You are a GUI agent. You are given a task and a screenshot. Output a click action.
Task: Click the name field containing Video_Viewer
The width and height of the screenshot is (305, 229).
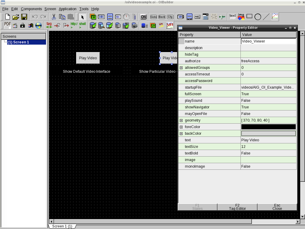click(268, 41)
